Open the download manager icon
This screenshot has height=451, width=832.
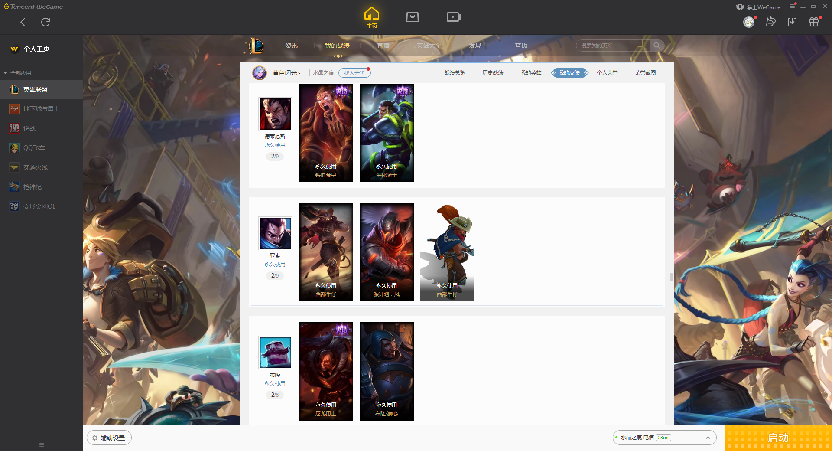tap(792, 22)
